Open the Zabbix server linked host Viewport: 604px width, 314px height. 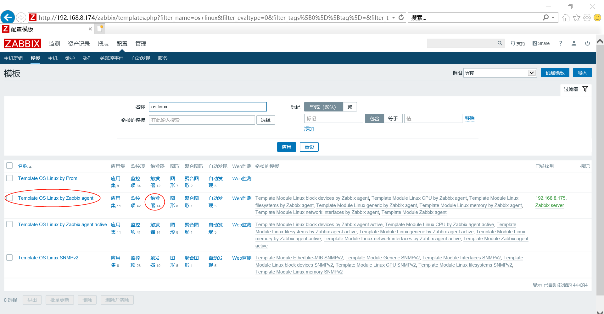click(550, 205)
